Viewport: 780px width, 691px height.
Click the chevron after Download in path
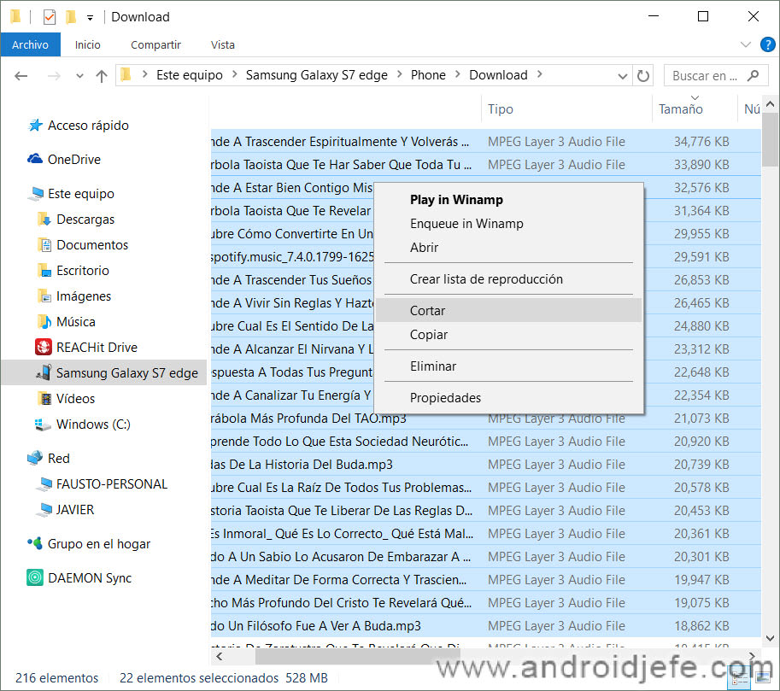click(x=539, y=75)
